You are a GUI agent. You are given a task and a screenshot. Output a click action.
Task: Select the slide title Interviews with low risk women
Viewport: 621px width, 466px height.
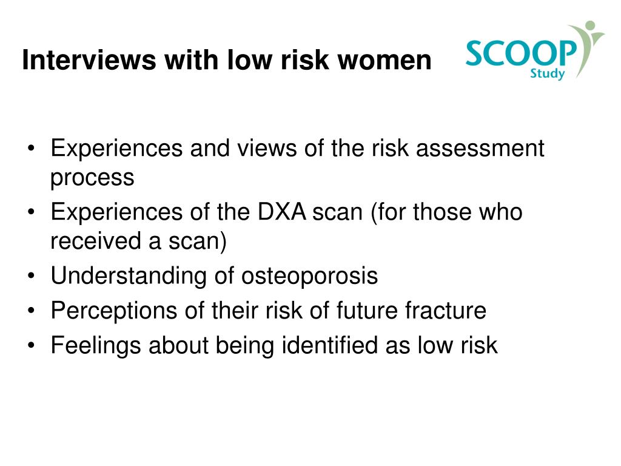click(227, 60)
